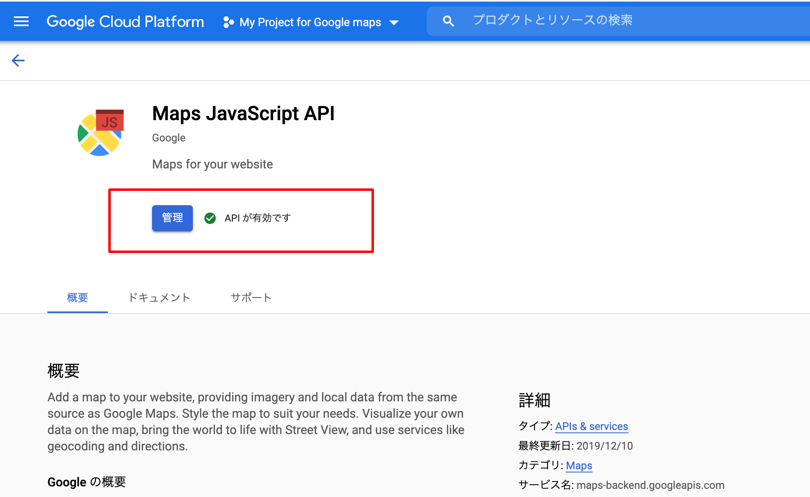Switch to the サポート tab
This screenshot has width=810, height=497.
[251, 298]
